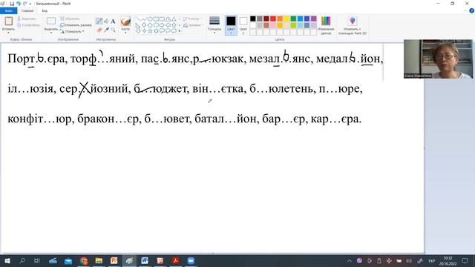Click the Paste clipboard icon
475x267 pixels.
(x=8, y=22)
